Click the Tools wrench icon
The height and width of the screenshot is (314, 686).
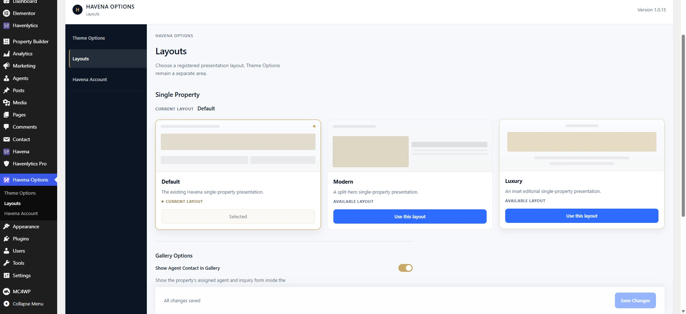pyautogui.click(x=6, y=263)
